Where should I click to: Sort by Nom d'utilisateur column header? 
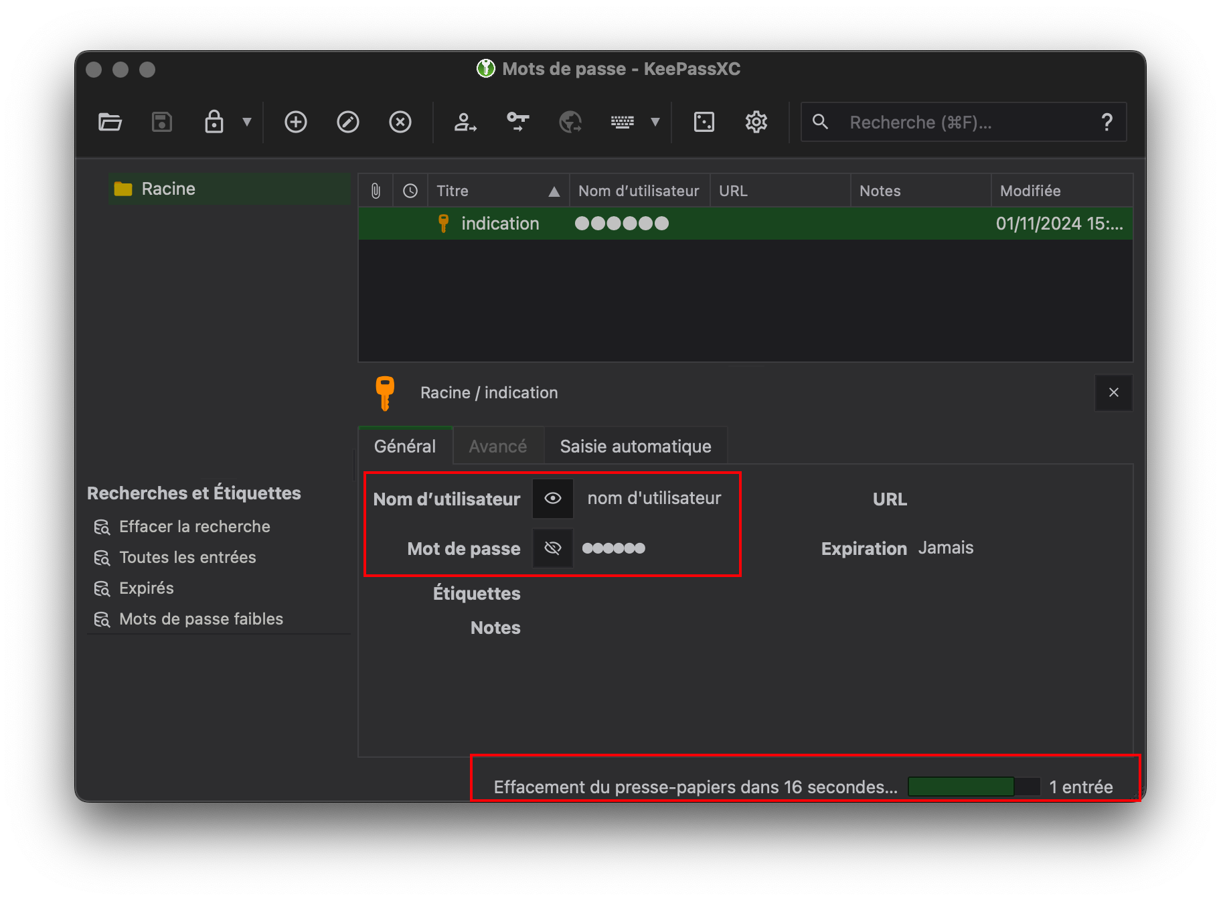639,191
